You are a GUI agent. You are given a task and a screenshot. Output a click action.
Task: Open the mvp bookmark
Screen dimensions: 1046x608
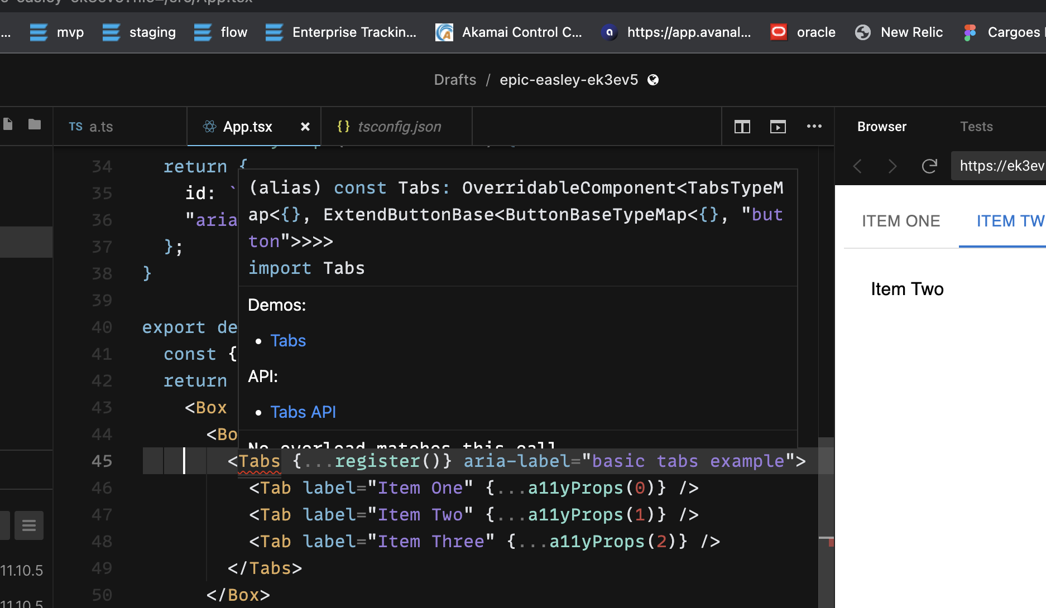(56, 32)
